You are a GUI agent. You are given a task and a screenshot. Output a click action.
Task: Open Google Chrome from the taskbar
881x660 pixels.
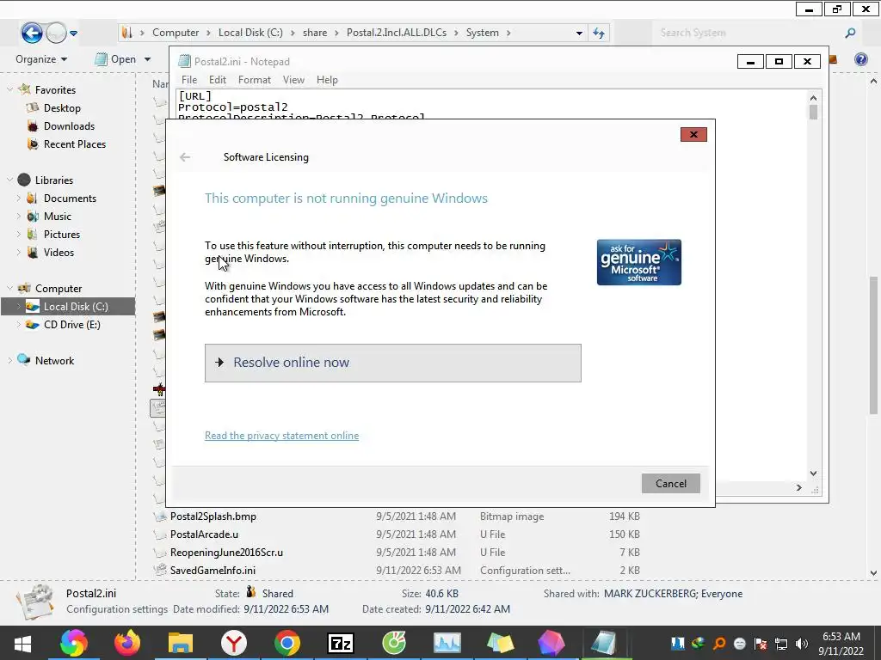[x=287, y=643]
